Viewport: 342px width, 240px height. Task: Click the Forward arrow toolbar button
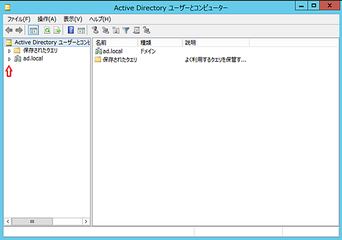pos(19,30)
